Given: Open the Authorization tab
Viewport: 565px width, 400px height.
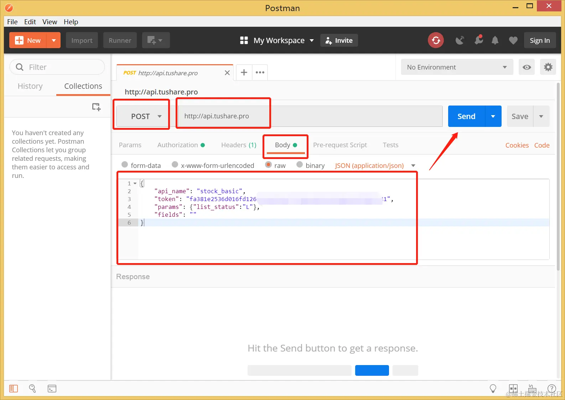Looking at the screenshot, I should pyautogui.click(x=181, y=145).
